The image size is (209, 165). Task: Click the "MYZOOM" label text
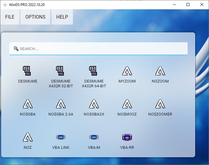click(x=127, y=81)
